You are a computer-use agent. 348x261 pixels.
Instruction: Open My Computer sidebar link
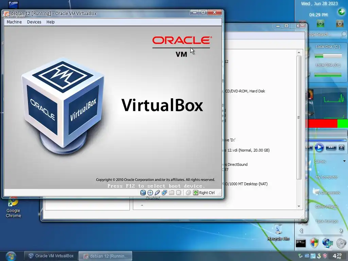327,177
